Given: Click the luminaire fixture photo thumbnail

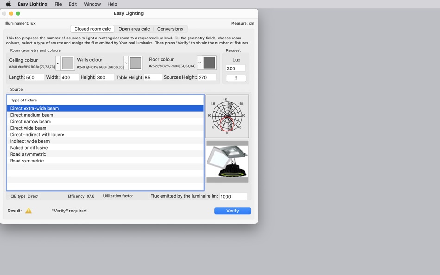Looking at the screenshot, I should [x=227, y=162].
